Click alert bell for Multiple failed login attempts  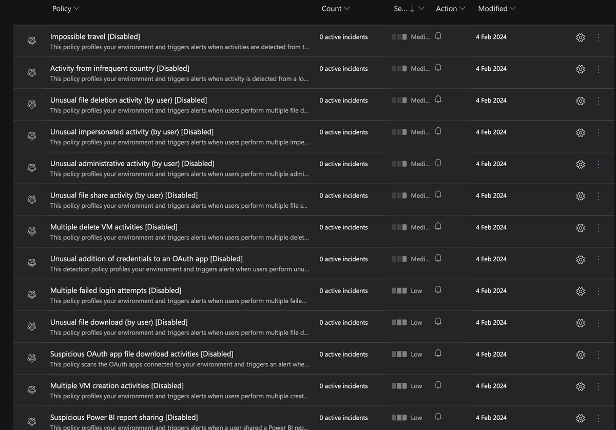(x=438, y=290)
